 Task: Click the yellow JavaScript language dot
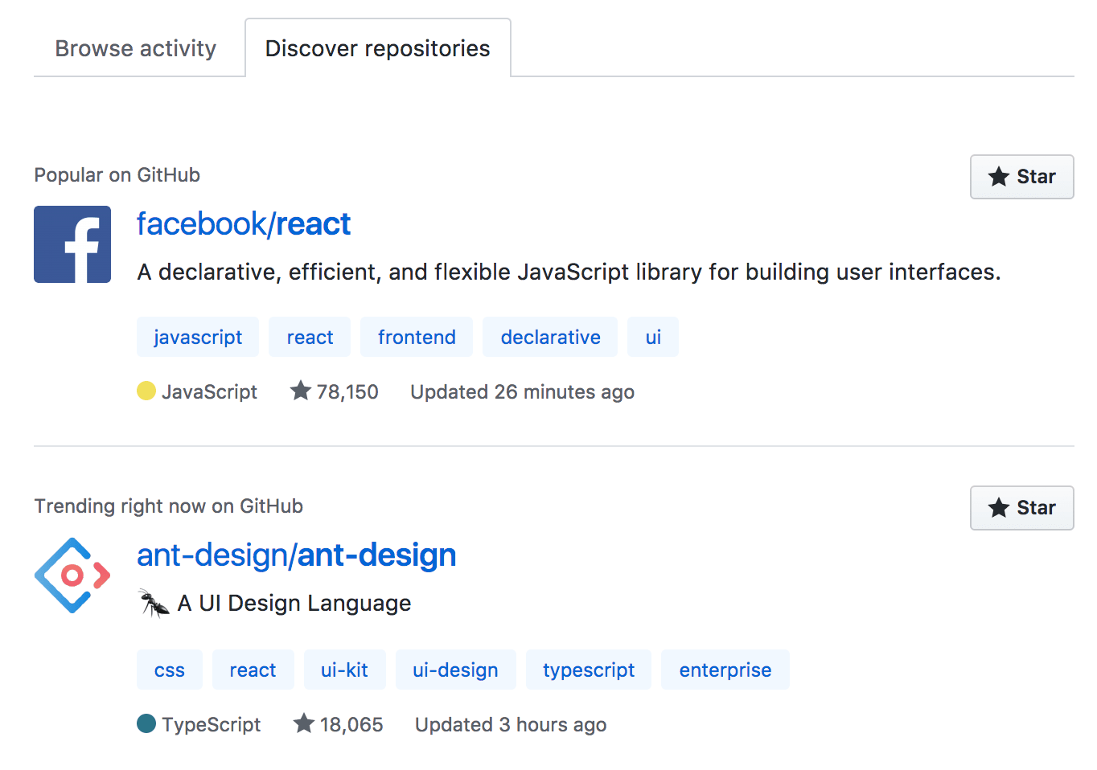click(x=146, y=391)
